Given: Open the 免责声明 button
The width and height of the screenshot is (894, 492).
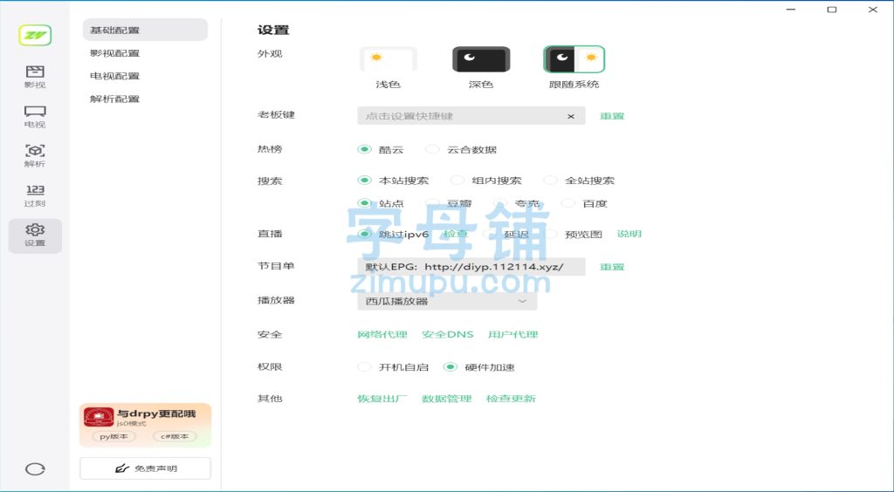Looking at the screenshot, I should click(145, 468).
